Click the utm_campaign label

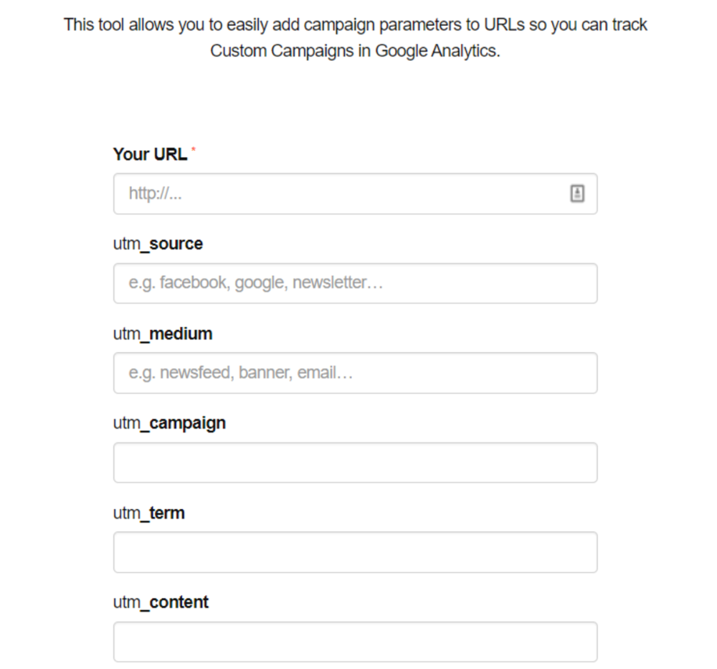point(169,424)
